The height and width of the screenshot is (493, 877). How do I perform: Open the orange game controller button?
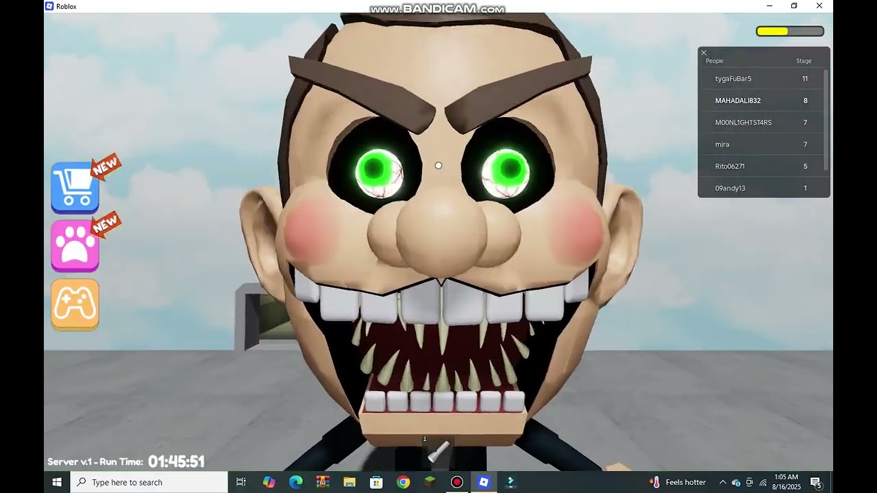pyautogui.click(x=75, y=305)
